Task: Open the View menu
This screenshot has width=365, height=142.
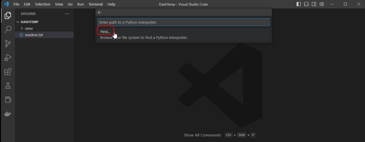Action: [x=59, y=4]
